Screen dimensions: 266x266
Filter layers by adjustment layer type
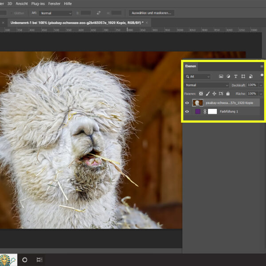pyautogui.click(x=228, y=77)
